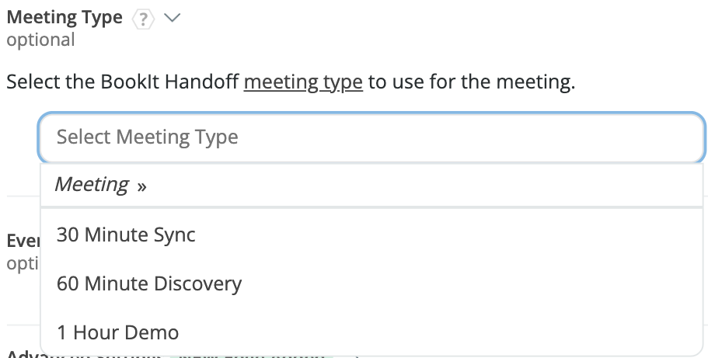Click the partially hidden "Eve" field label
Image resolution: width=708 pixels, height=358 pixels.
pyautogui.click(x=19, y=241)
